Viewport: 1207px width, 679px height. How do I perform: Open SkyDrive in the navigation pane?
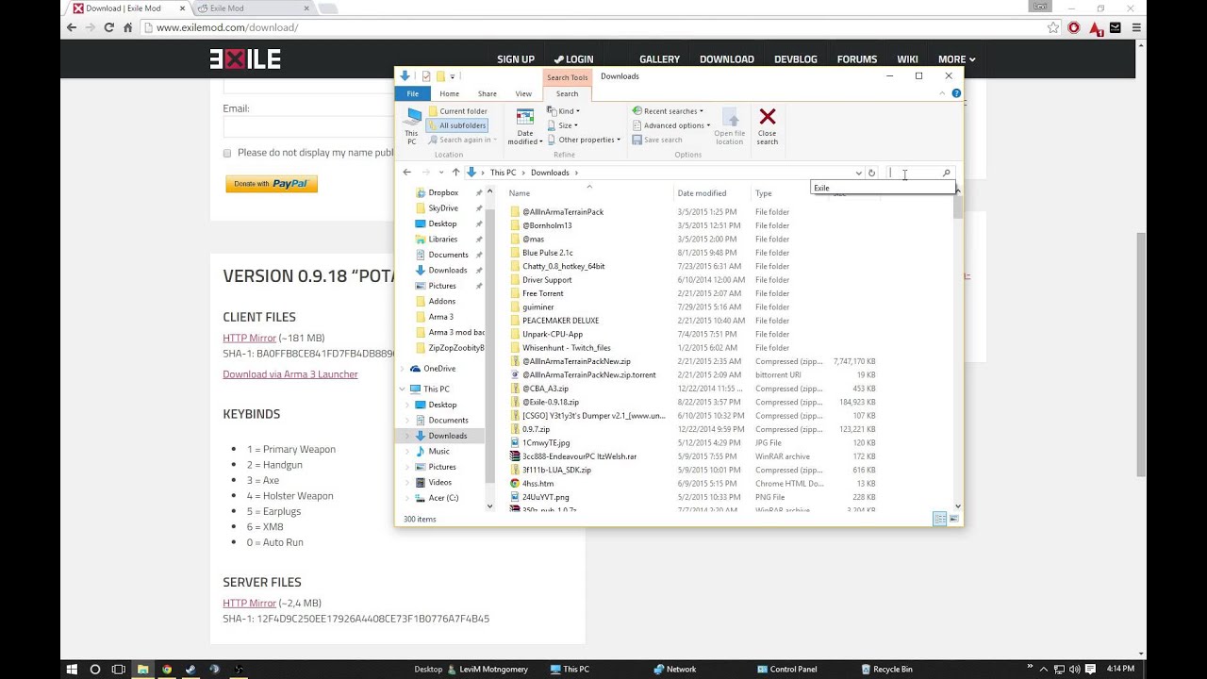pyautogui.click(x=443, y=208)
